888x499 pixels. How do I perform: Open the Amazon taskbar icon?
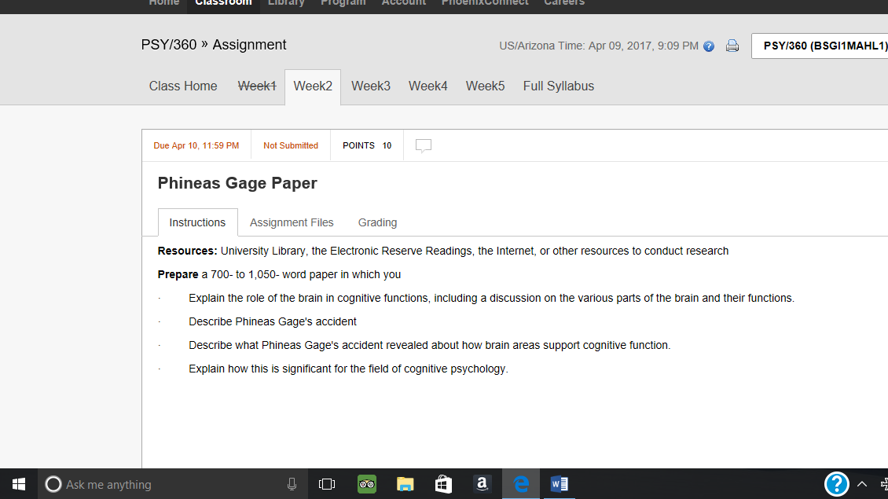pyautogui.click(x=482, y=484)
